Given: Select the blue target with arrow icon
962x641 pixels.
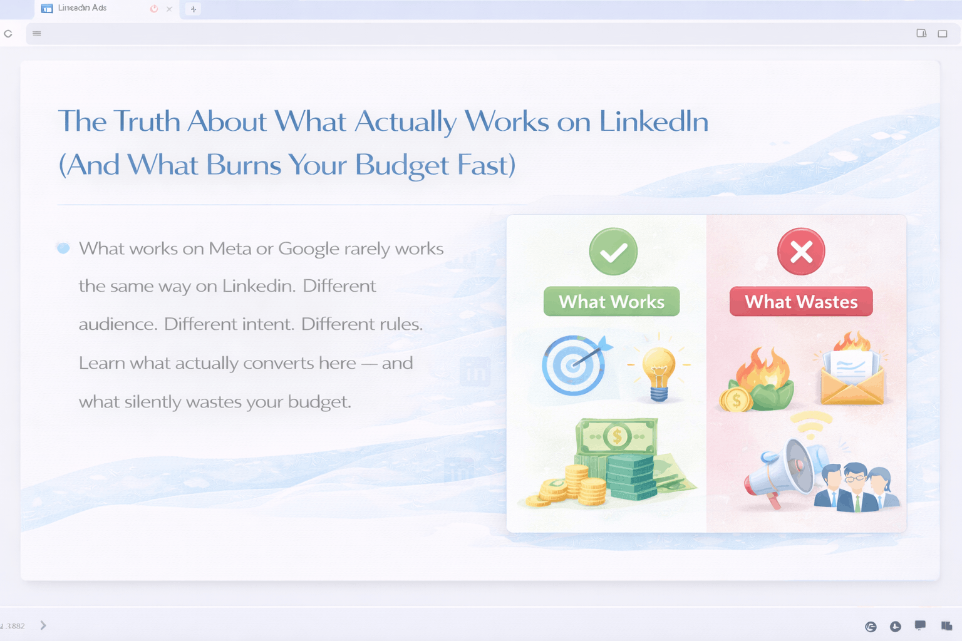Looking at the screenshot, I should point(575,366).
